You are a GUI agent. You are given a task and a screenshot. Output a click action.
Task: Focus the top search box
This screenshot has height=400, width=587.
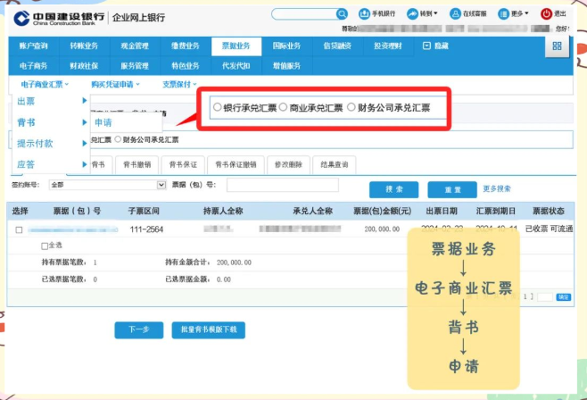[x=304, y=14]
